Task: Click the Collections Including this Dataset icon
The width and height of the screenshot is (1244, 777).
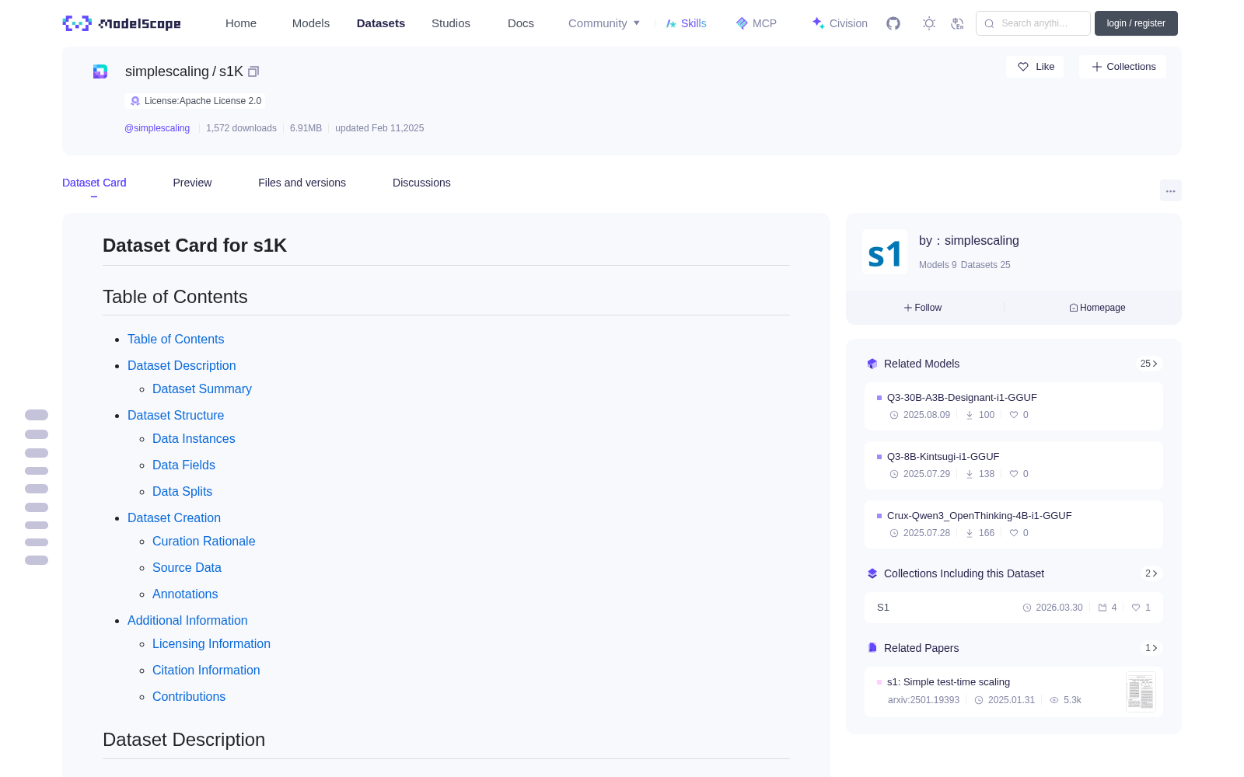Action: point(872,573)
